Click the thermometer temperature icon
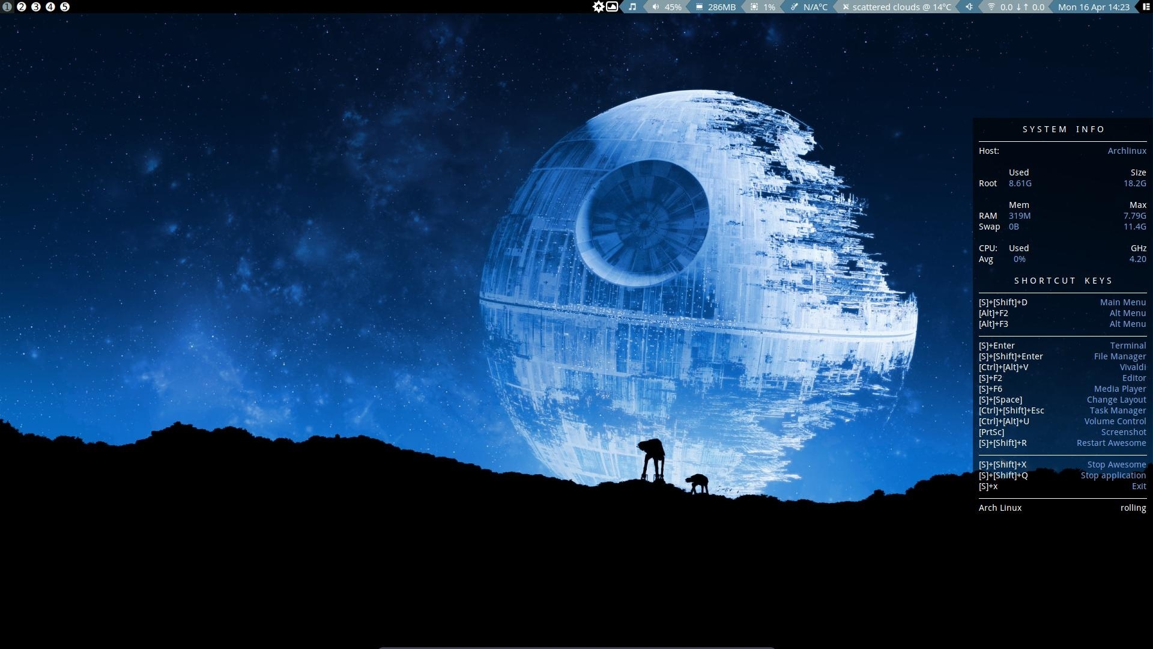 click(794, 7)
